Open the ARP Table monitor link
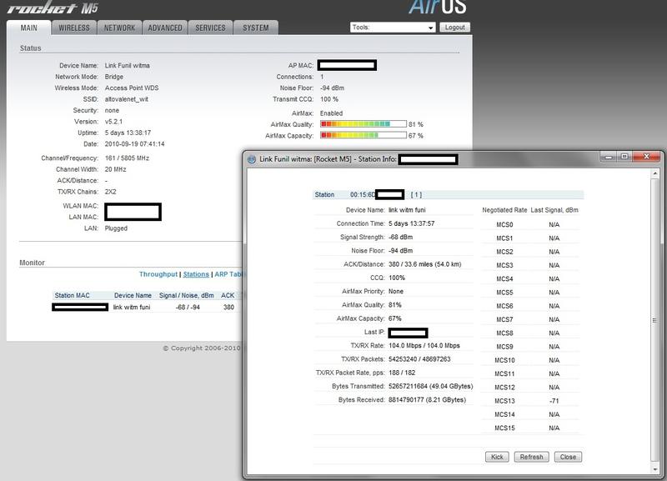 (x=228, y=274)
